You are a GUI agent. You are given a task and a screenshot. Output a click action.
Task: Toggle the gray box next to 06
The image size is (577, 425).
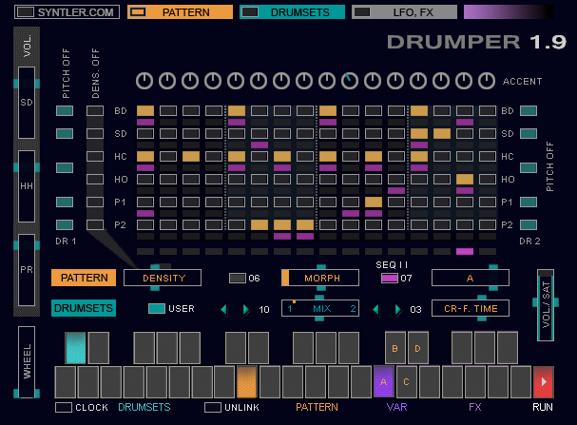point(238,278)
